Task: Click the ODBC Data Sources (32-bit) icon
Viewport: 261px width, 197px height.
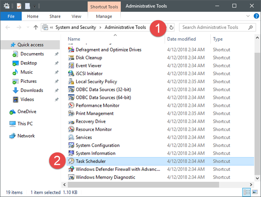Action: 71,89
